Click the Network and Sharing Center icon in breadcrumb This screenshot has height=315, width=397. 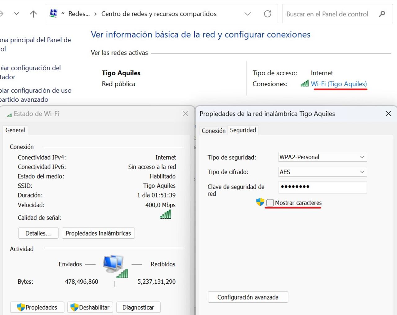53,14
